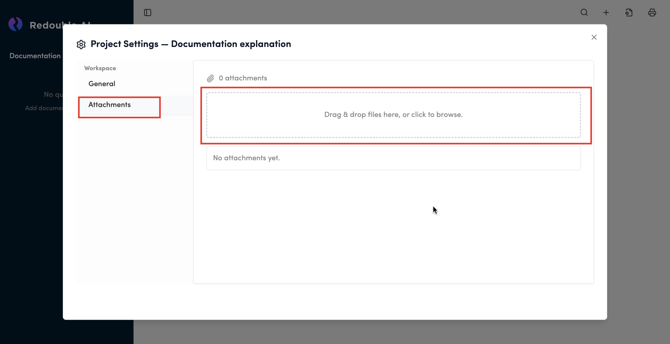Screen dimensions: 670x344
Task: Click the 'Add document' sidebar text
Action: click(x=44, y=108)
